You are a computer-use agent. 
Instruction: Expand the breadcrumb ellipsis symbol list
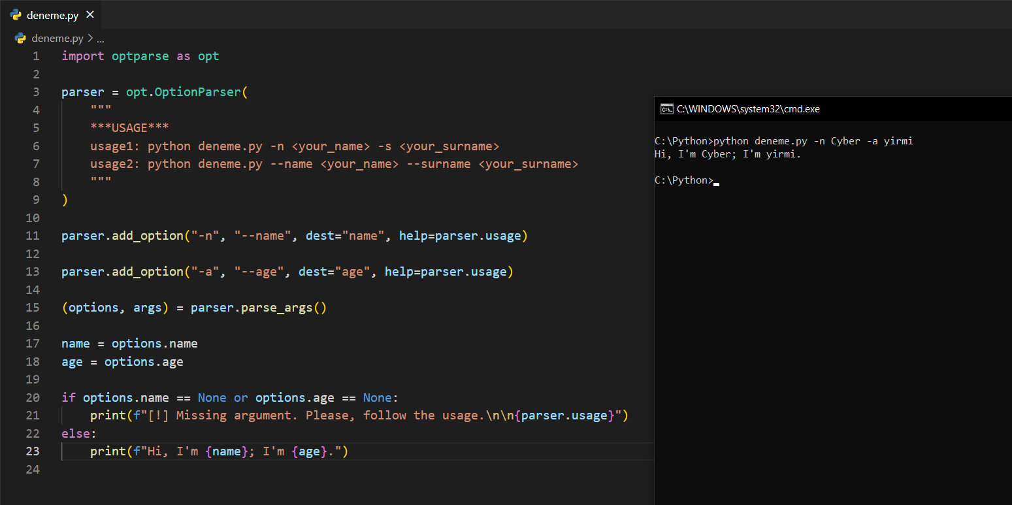tap(101, 39)
